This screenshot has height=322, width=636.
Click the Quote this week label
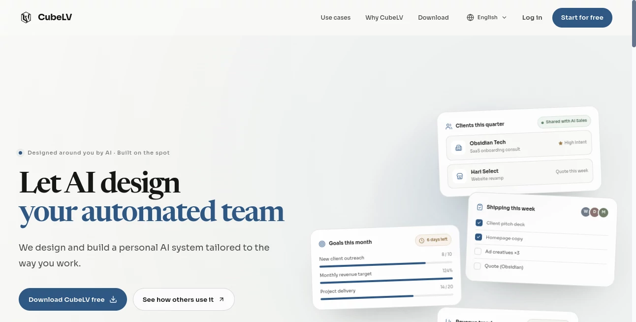[572, 171]
